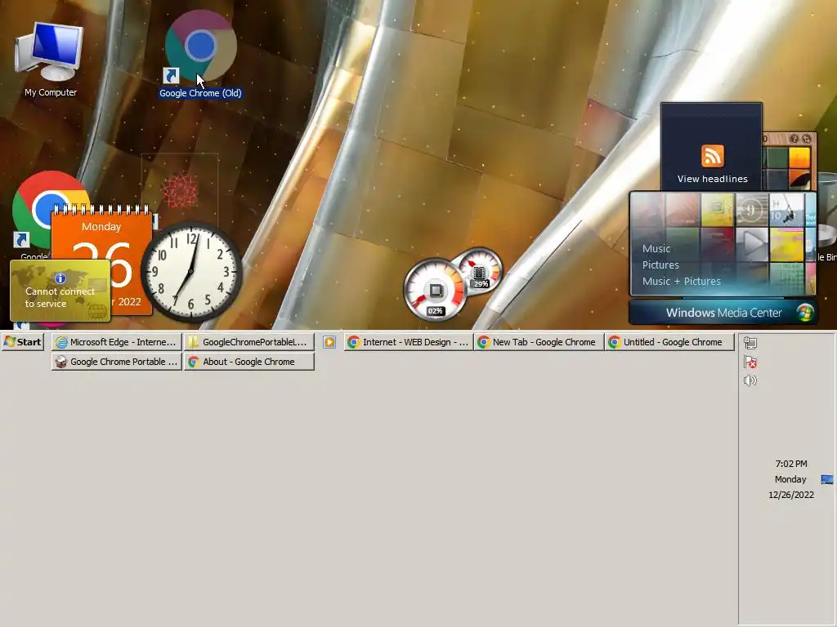Image resolution: width=837 pixels, height=627 pixels.
Task: Click the question mark icon on the puzzle gadget
Action: (x=794, y=139)
